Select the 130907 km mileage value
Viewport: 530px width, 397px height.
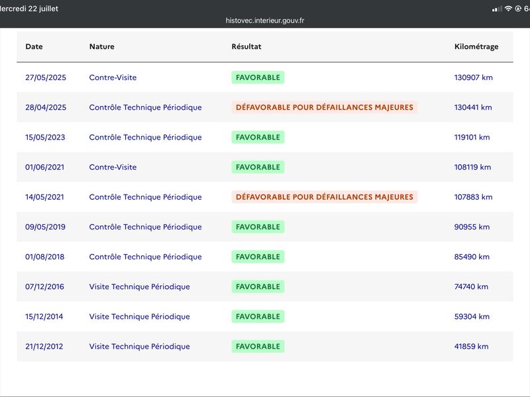tap(473, 77)
